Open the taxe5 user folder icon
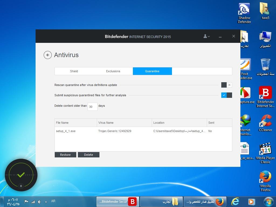 tap(265, 11)
